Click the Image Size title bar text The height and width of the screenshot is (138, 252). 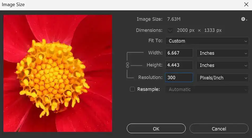point(13,5)
